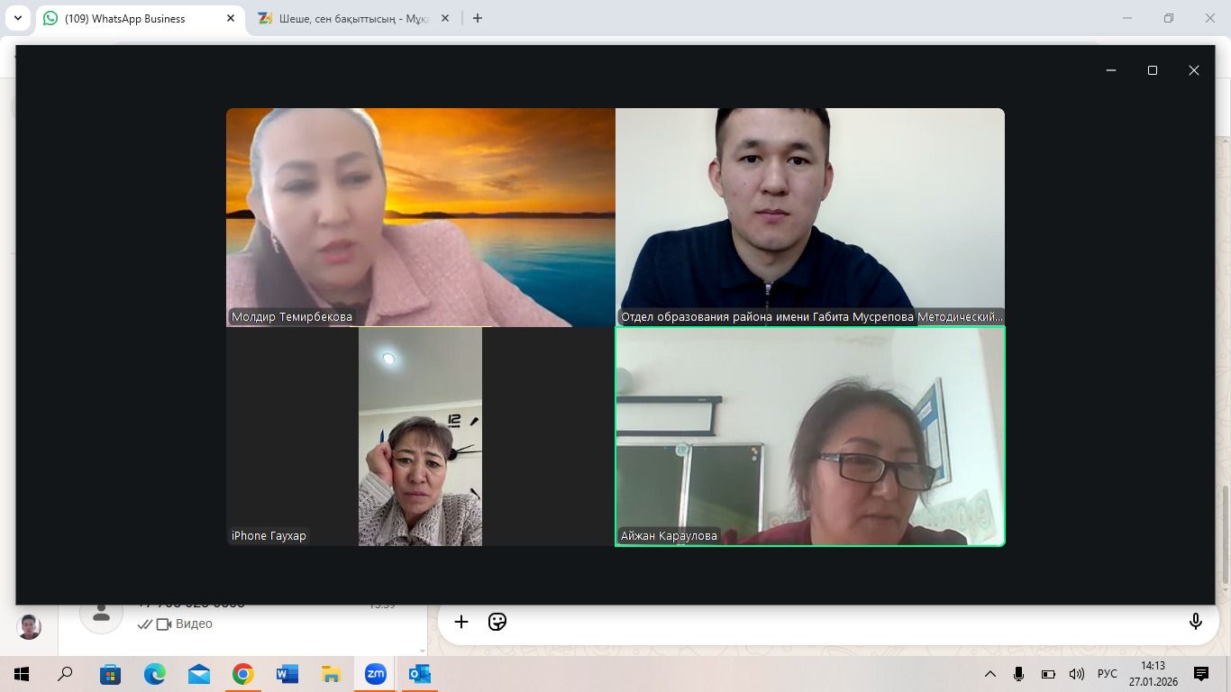
Task: Click the volume speaker icon in tray
Action: coord(1076,674)
